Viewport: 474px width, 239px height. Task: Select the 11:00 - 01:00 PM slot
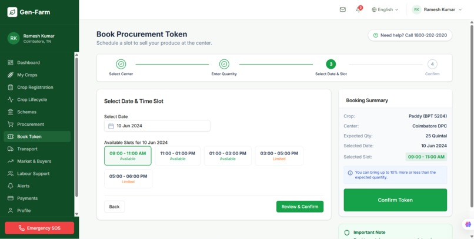pos(178,156)
